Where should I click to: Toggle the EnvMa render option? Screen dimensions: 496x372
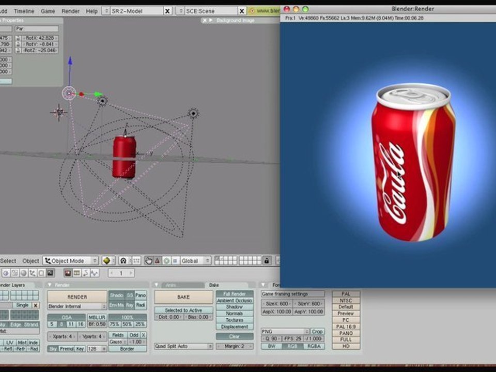(117, 305)
